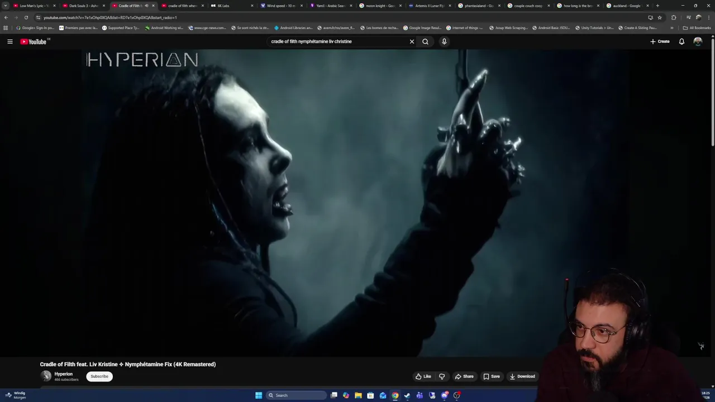Switch to the Wind speed tab
The width and height of the screenshot is (715, 402).
[281, 6]
